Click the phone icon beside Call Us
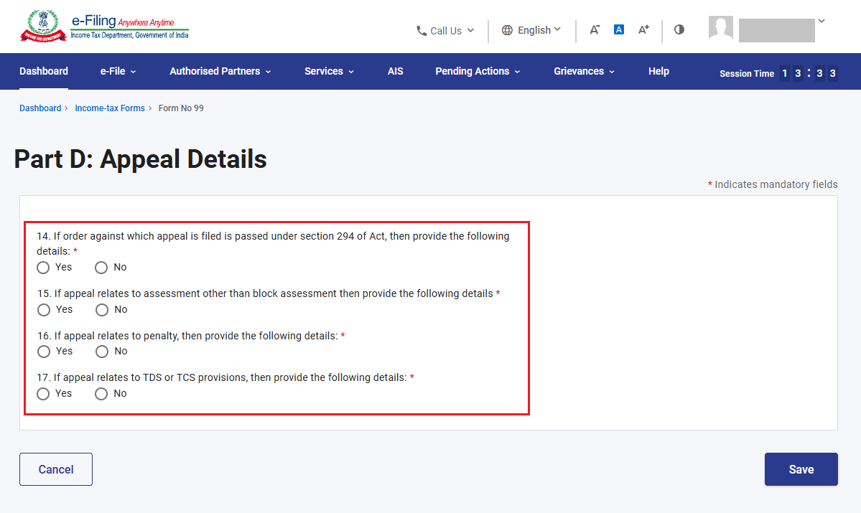This screenshot has height=513, width=861. 422,31
